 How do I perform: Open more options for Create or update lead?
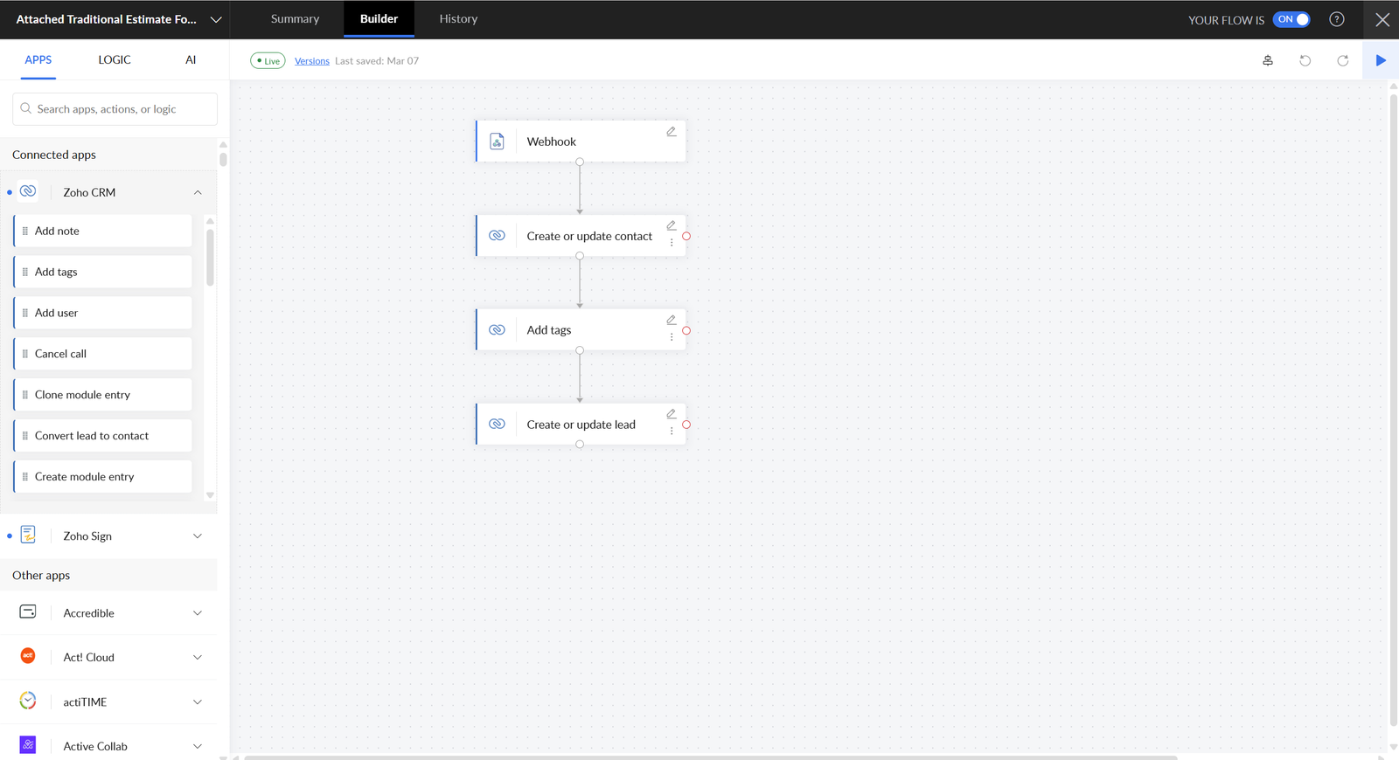(672, 432)
